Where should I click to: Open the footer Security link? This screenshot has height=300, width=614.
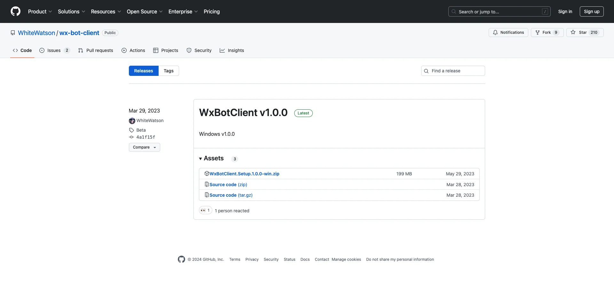(271, 260)
